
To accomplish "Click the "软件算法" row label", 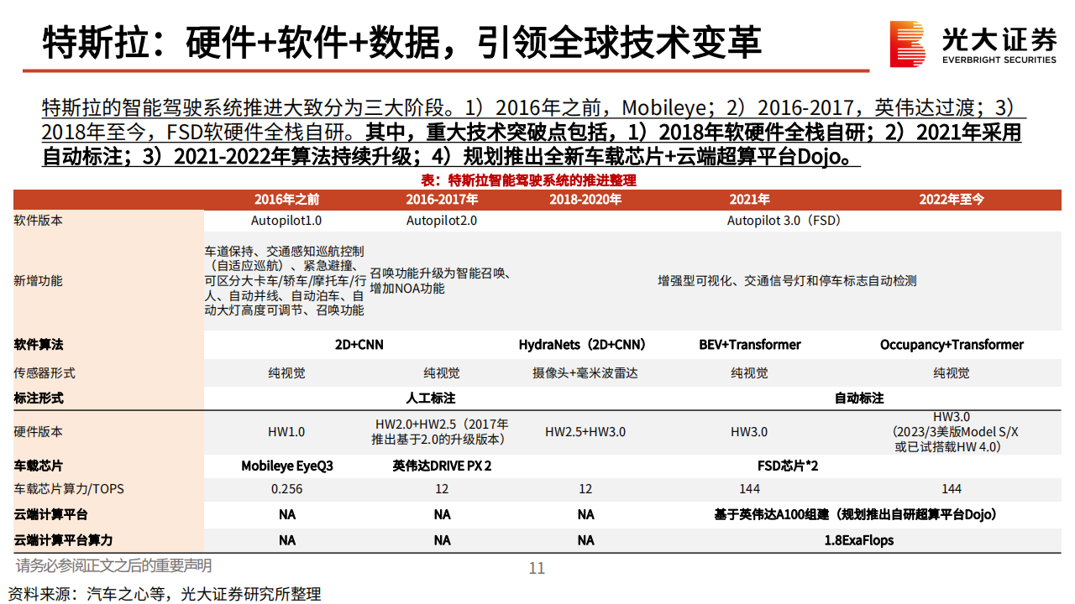I will tap(38, 345).
